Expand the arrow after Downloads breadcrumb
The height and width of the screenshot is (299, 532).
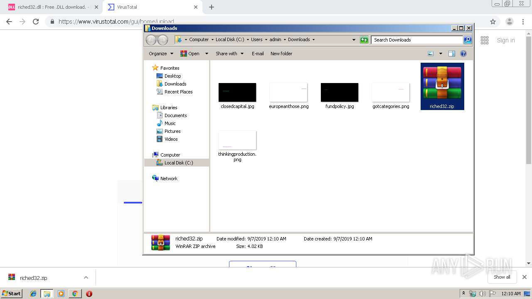point(313,39)
